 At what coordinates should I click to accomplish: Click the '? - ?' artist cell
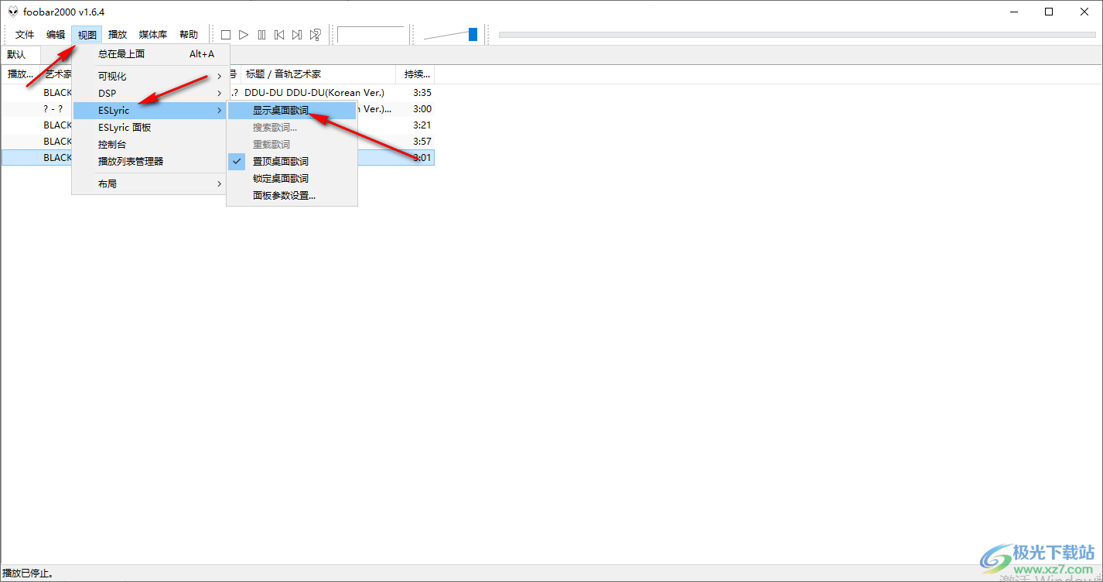(x=53, y=109)
